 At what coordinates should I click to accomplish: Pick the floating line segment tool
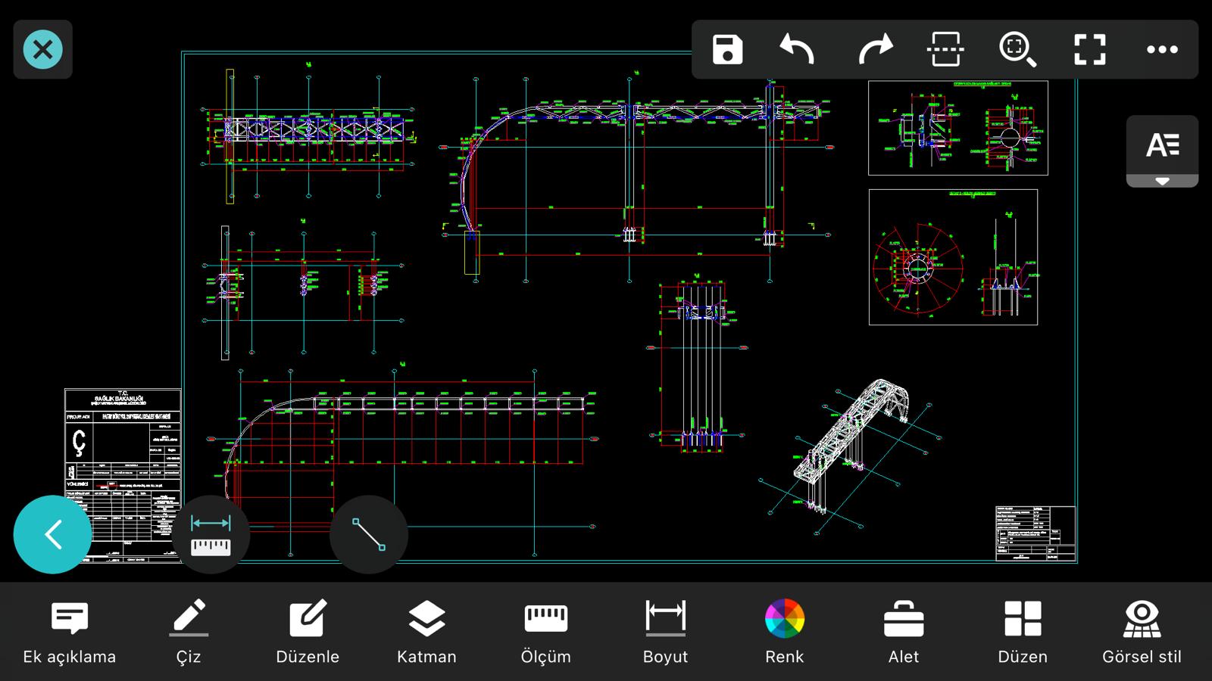(369, 534)
